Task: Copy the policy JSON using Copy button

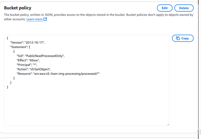Action: coord(183,38)
